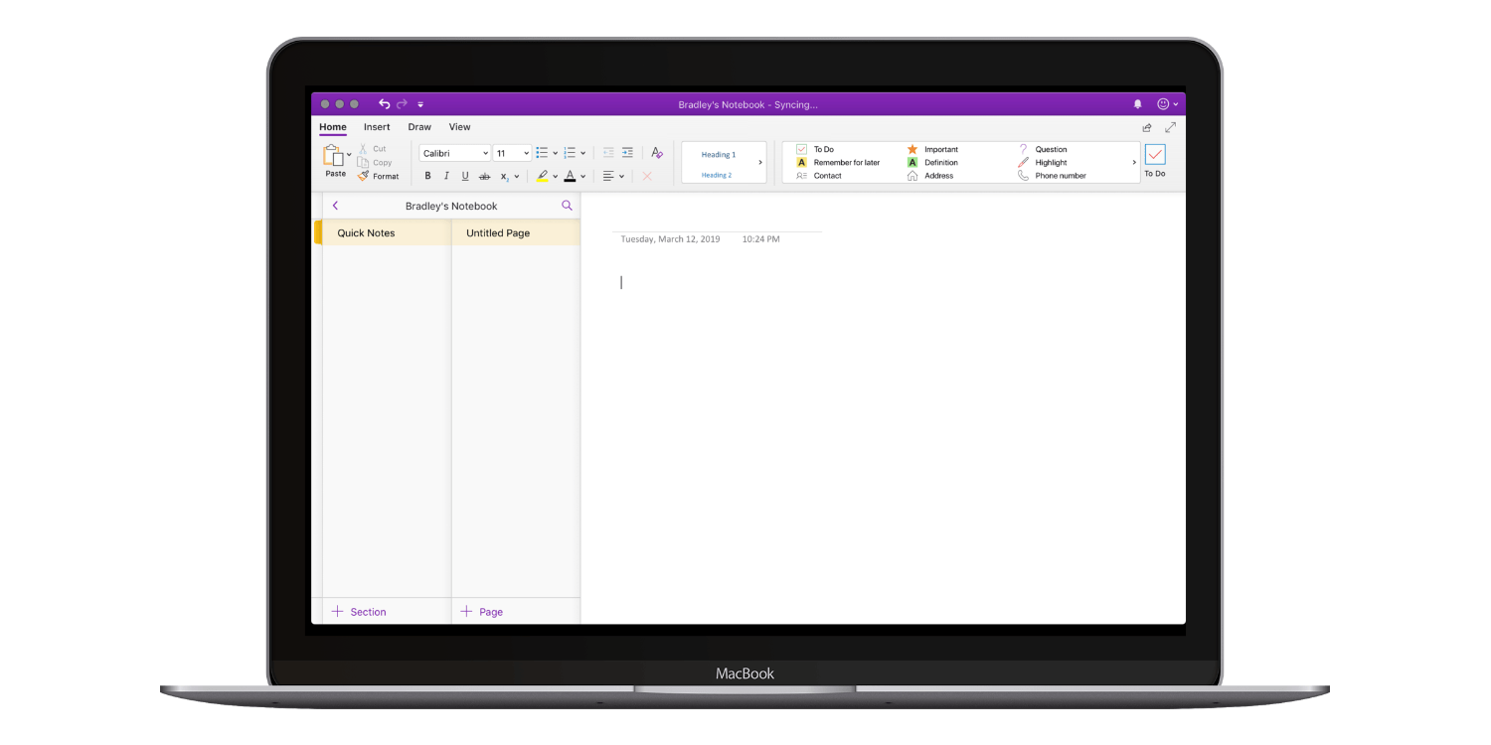Add a new Section
Screen dimensions: 1491x745
359,612
